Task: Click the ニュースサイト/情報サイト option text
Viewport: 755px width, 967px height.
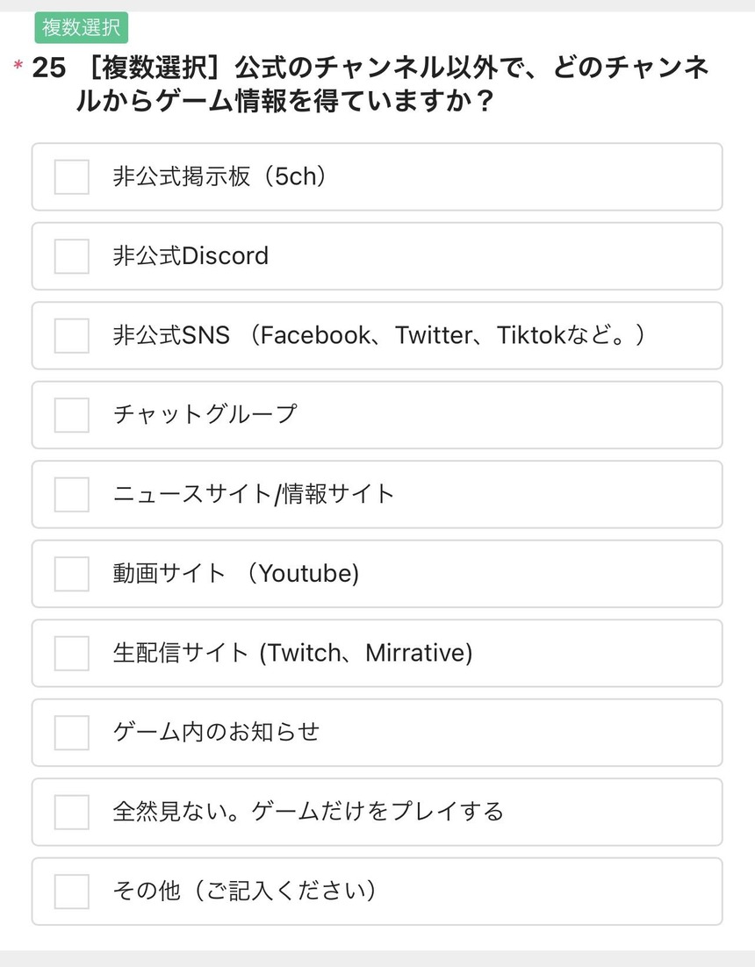Action: point(254,494)
